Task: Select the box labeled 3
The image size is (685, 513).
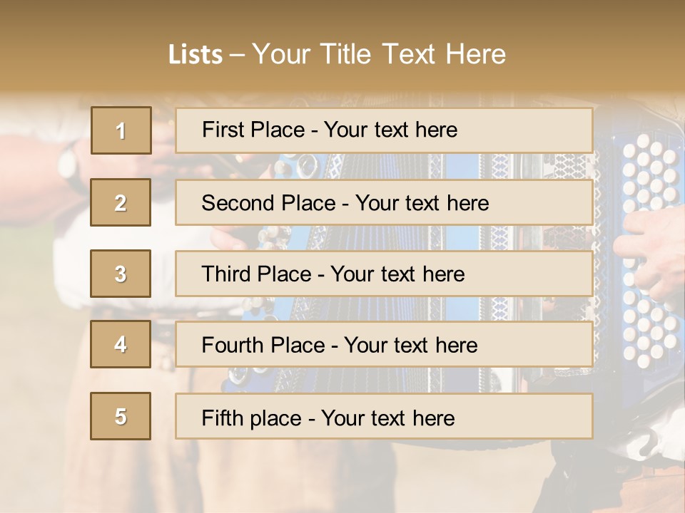Action: [121, 274]
